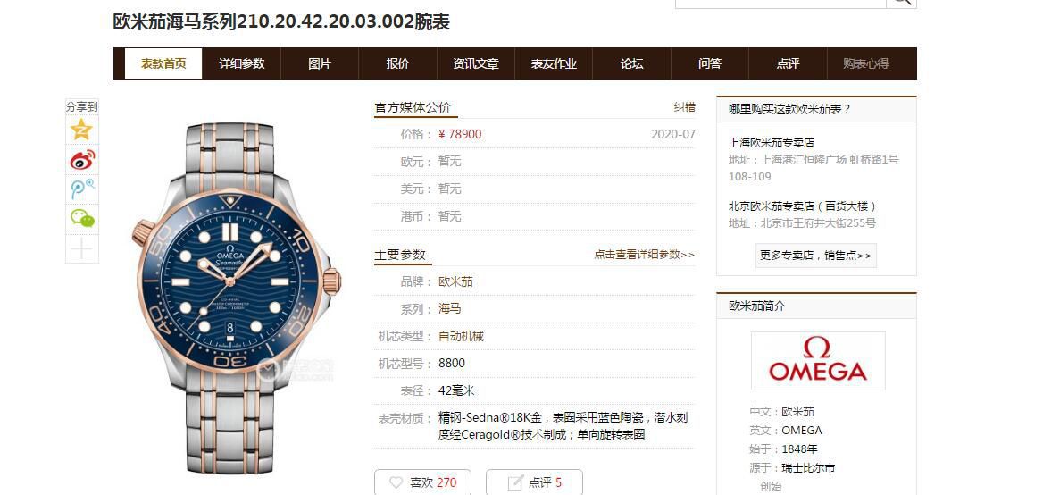Select the 表友作业 tab

coord(554,63)
